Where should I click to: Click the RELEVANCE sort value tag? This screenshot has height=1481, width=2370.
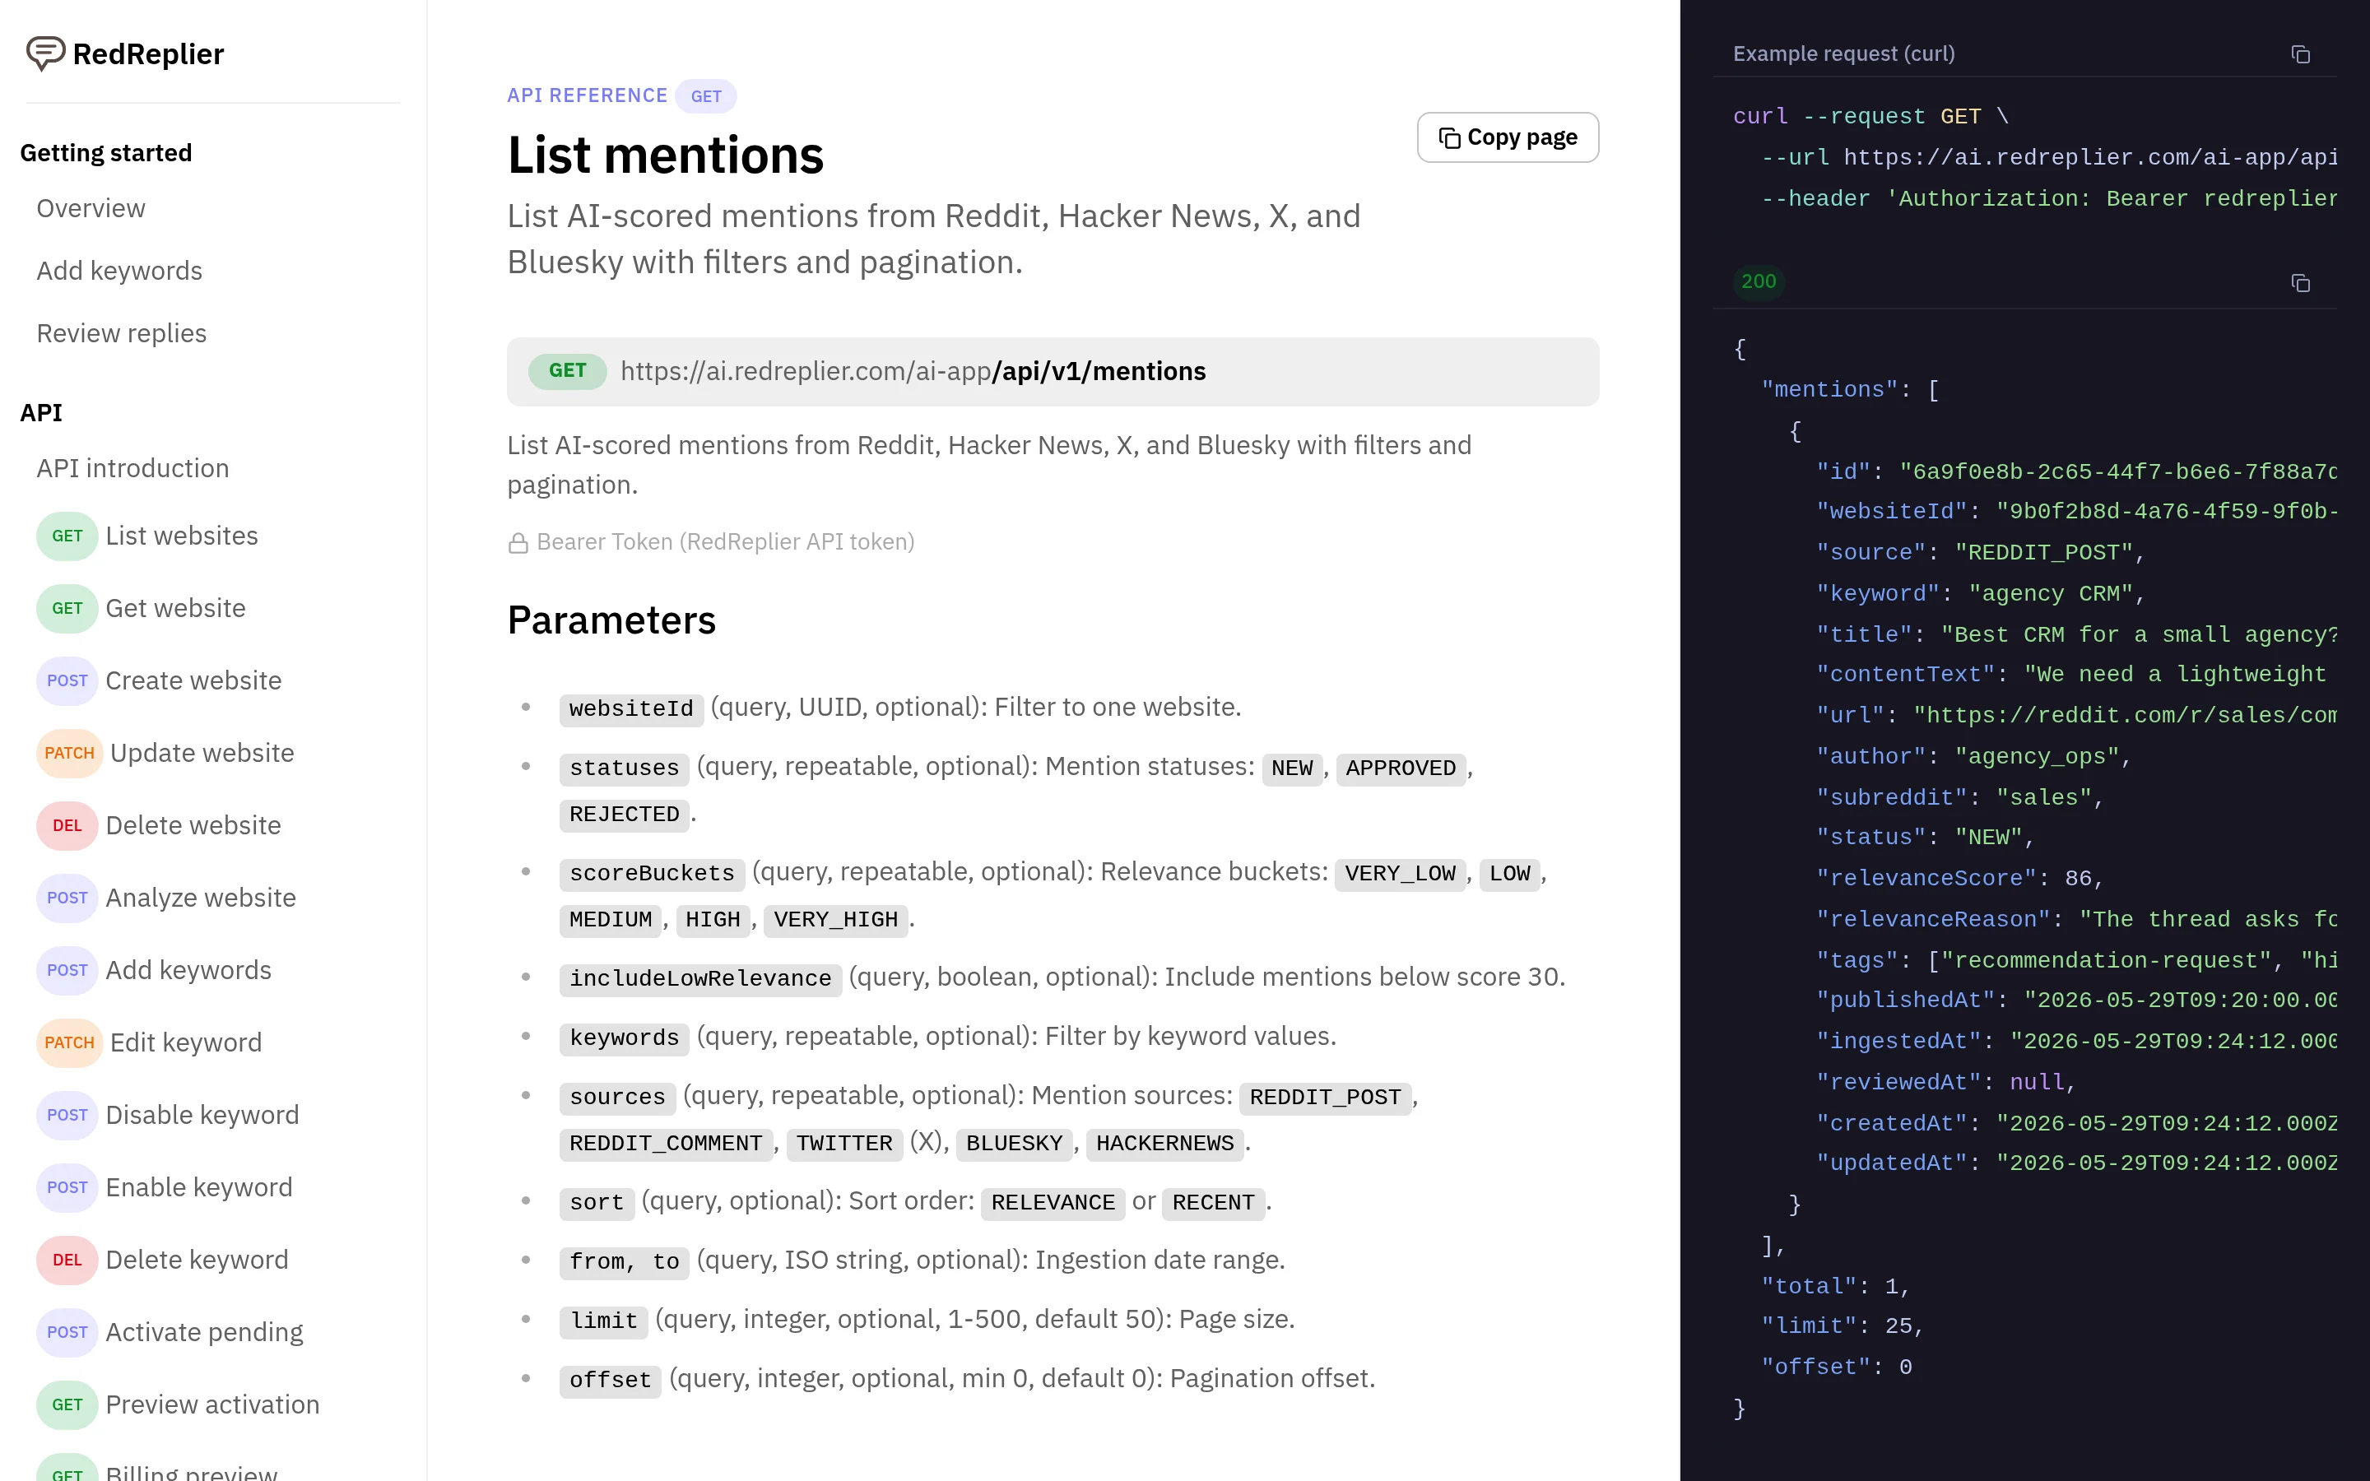(x=1053, y=1202)
